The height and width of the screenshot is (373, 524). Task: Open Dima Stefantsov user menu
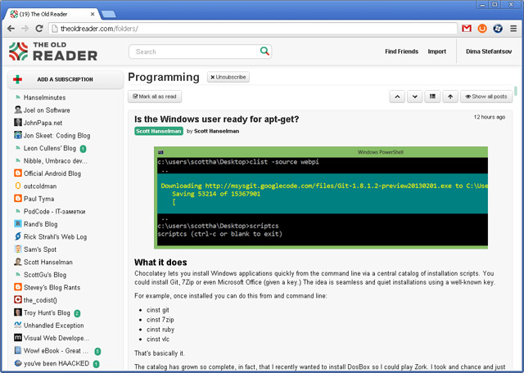tap(488, 52)
